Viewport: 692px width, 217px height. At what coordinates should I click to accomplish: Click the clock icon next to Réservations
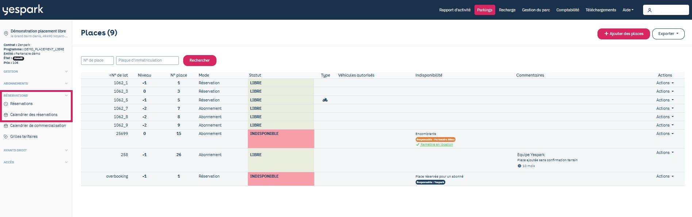coord(6,104)
